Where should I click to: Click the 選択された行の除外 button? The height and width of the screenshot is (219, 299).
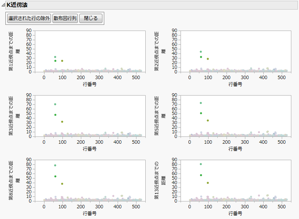(x=29, y=18)
